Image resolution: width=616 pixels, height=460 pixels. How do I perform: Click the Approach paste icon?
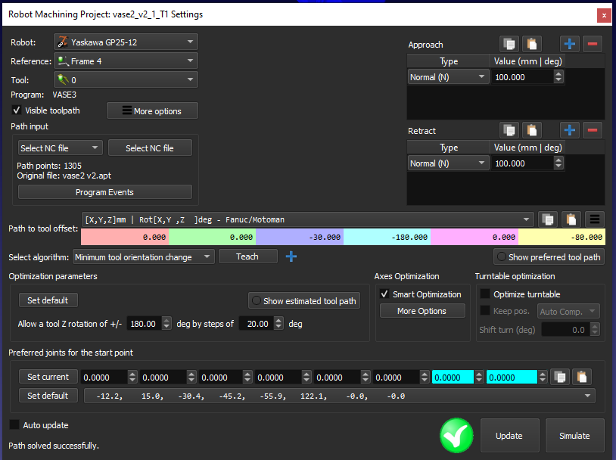pos(534,45)
